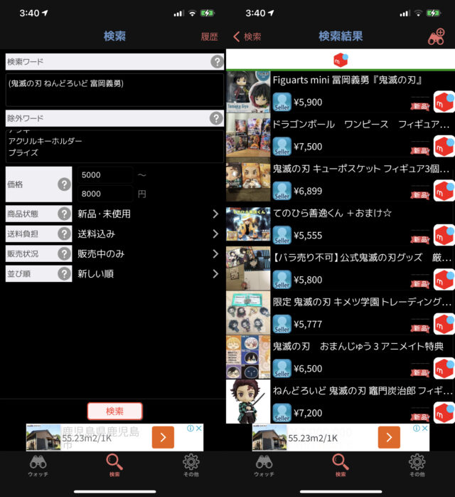The height and width of the screenshot is (497, 455).
Task: Open ad info icon on left banner
Action: click(x=191, y=428)
